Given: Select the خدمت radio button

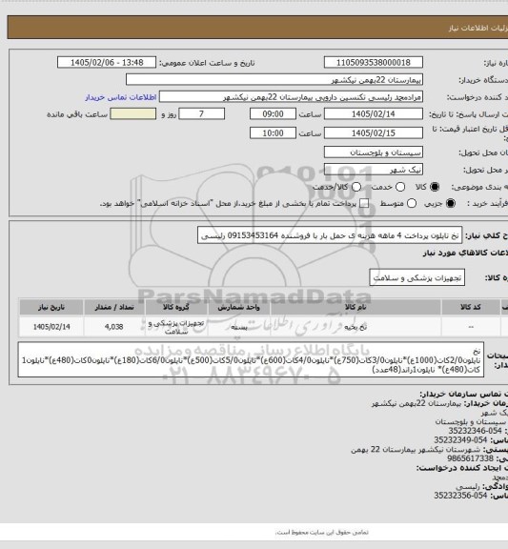Looking at the screenshot, I should coord(400,187).
